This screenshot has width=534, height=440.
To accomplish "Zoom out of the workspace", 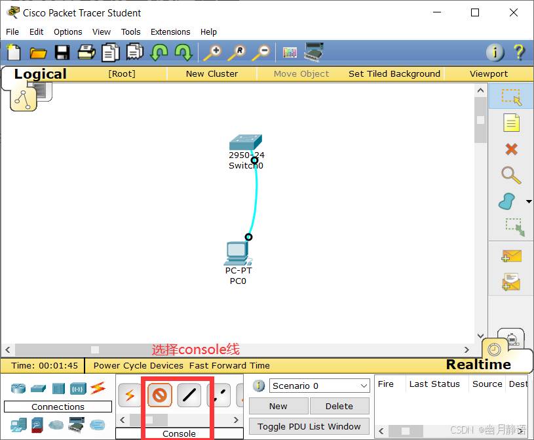I will click(261, 53).
